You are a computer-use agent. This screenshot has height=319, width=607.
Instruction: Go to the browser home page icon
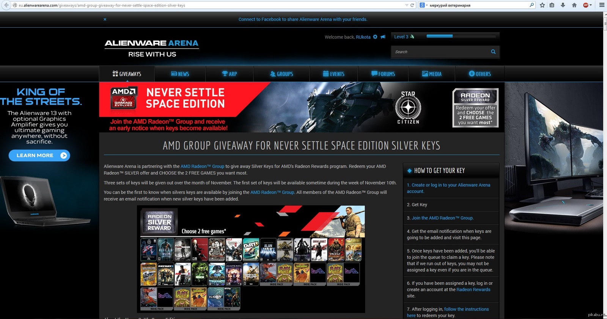click(x=574, y=5)
